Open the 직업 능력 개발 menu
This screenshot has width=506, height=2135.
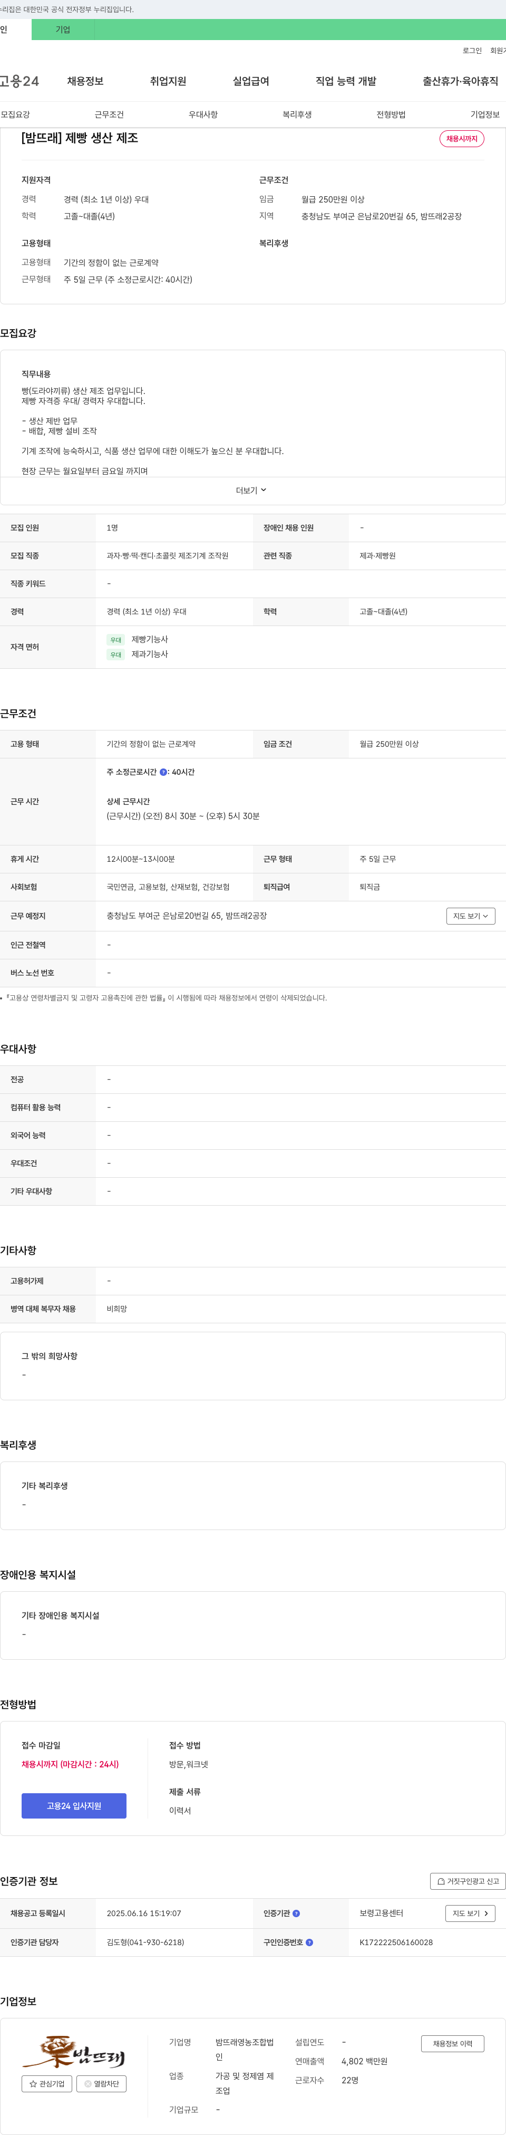pos(346,81)
